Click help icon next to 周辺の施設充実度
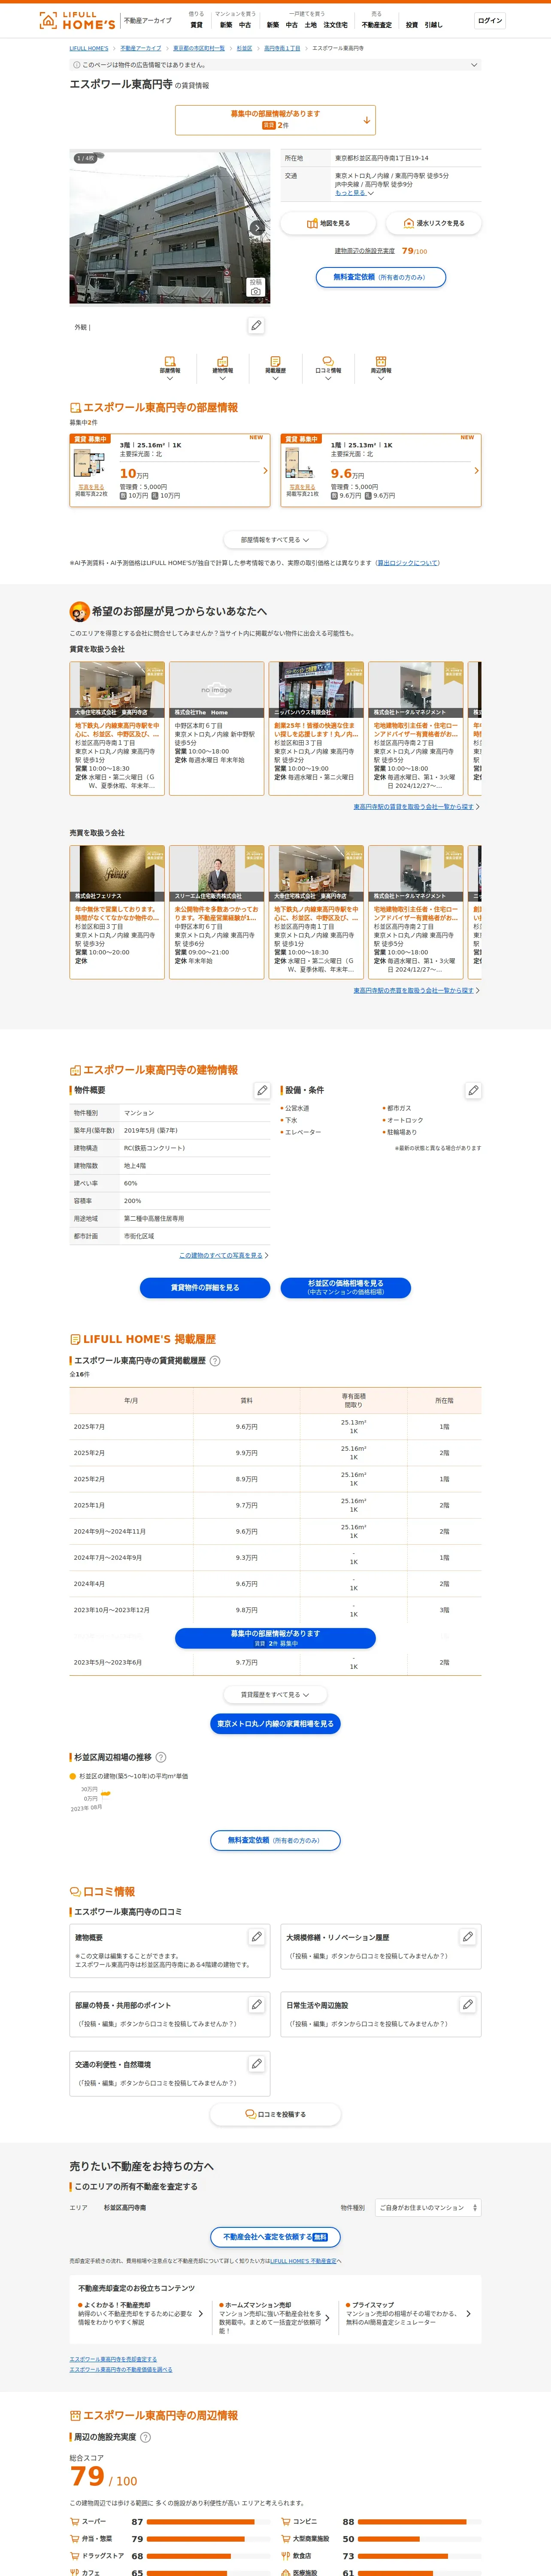Image resolution: width=551 pixels, height=2576 pixels. pos(145,2437)
